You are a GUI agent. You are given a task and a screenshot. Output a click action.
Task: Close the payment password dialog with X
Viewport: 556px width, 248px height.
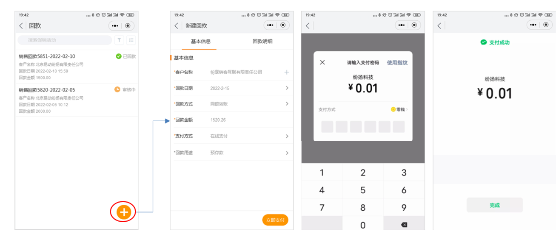322,62
